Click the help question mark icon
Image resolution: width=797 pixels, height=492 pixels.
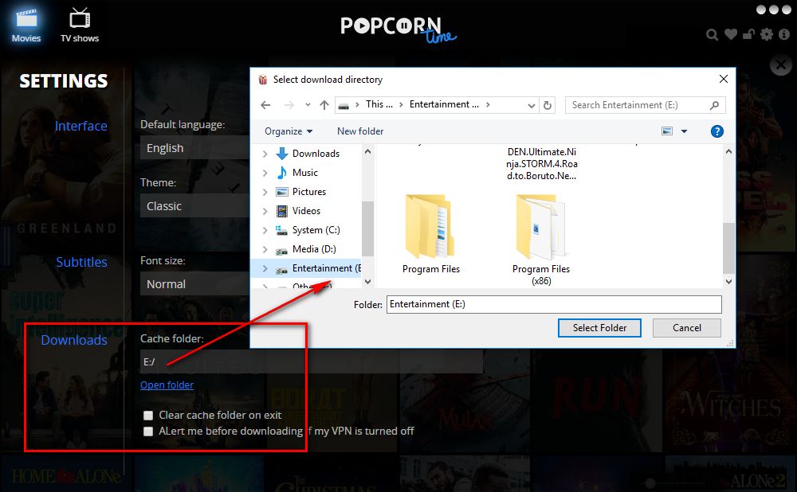click(717, 131)
